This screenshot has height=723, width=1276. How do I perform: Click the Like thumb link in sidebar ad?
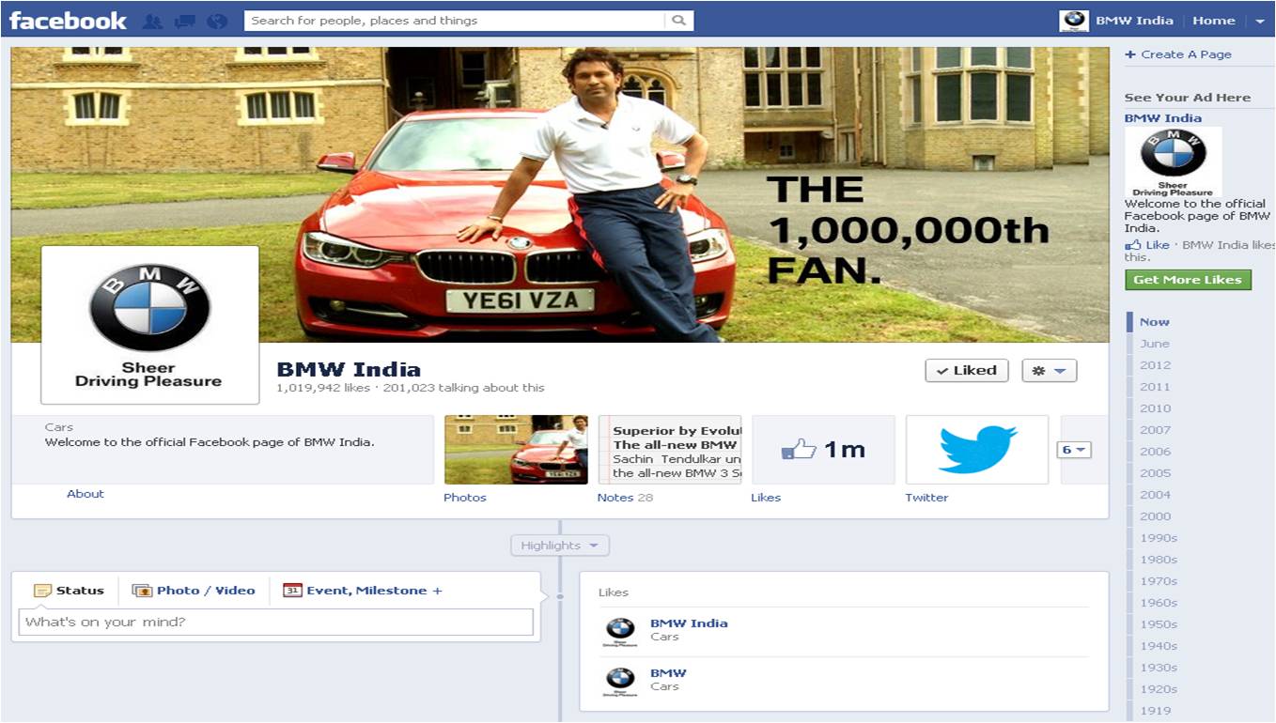click(x=1147, y=245)
